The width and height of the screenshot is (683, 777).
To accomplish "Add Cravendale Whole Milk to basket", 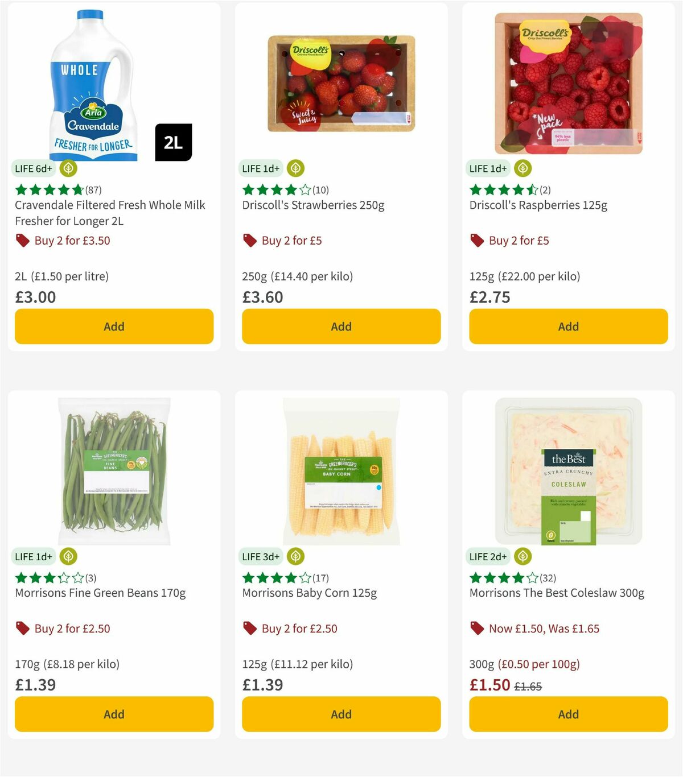I will pyautogui.click(x=114, y=326).
